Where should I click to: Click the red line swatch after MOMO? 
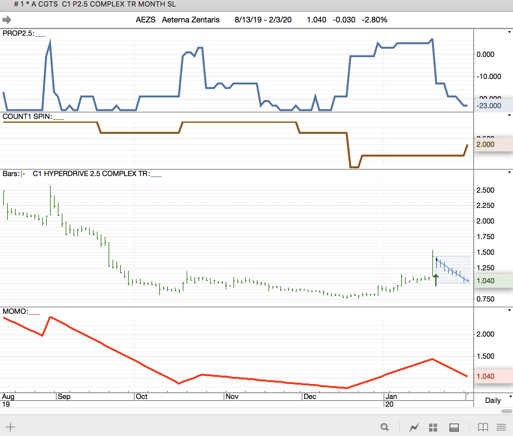point(34,314)
